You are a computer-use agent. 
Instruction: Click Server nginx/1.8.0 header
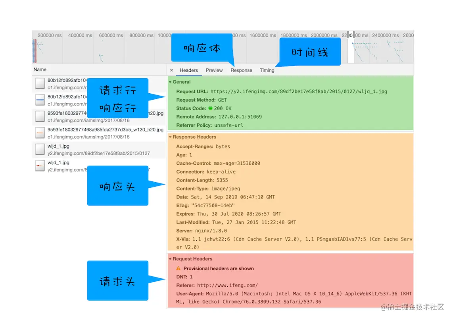click(x=202, y=231)
